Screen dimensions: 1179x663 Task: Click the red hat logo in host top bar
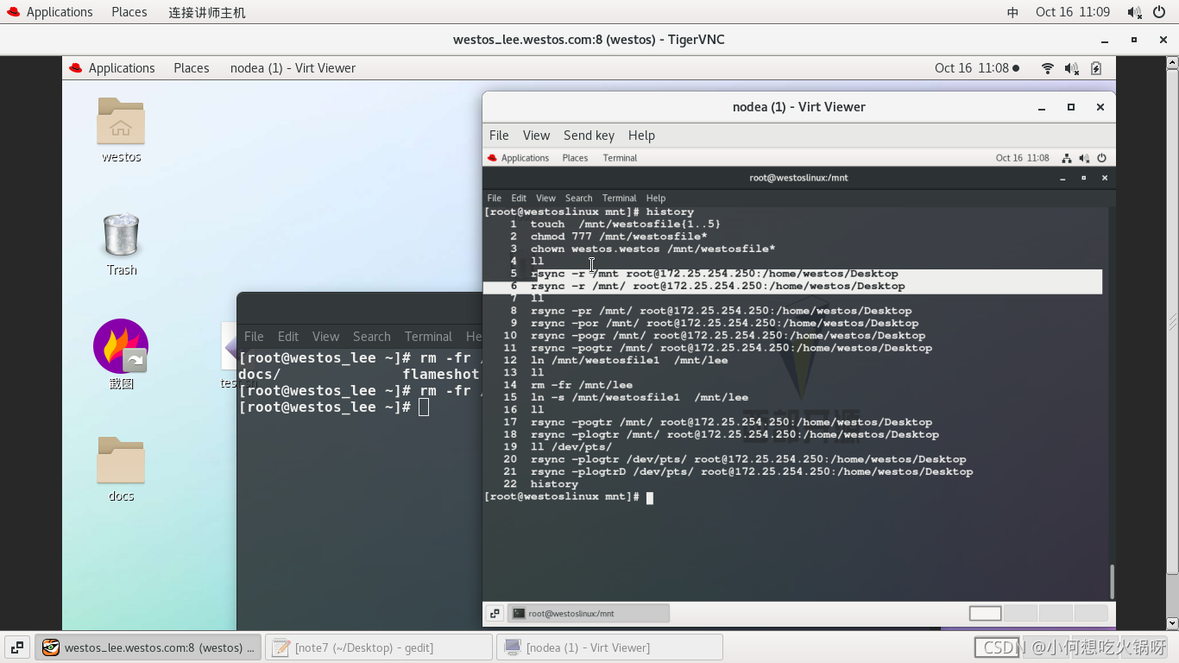[x=13, y=12]
